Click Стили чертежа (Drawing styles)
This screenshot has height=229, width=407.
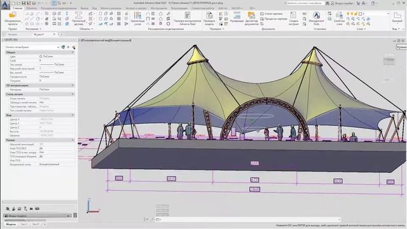(271, 13)
